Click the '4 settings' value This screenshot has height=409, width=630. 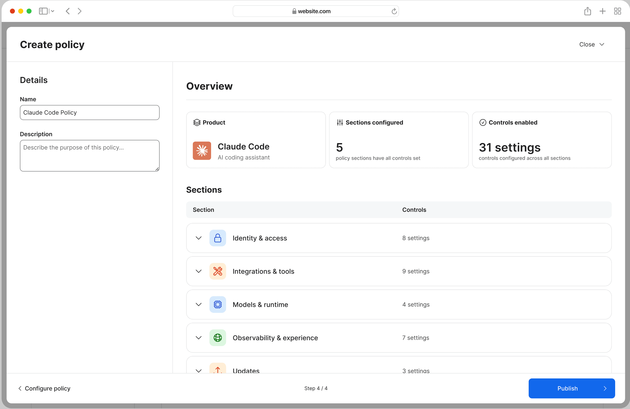pos(416,305)
